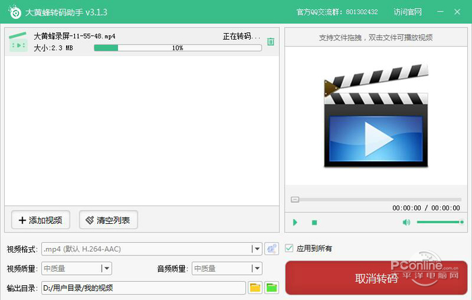Click the 10% conversion progress bar
Image resolution: width=472 pixels, height=300 pixels.
pos(177,48)
